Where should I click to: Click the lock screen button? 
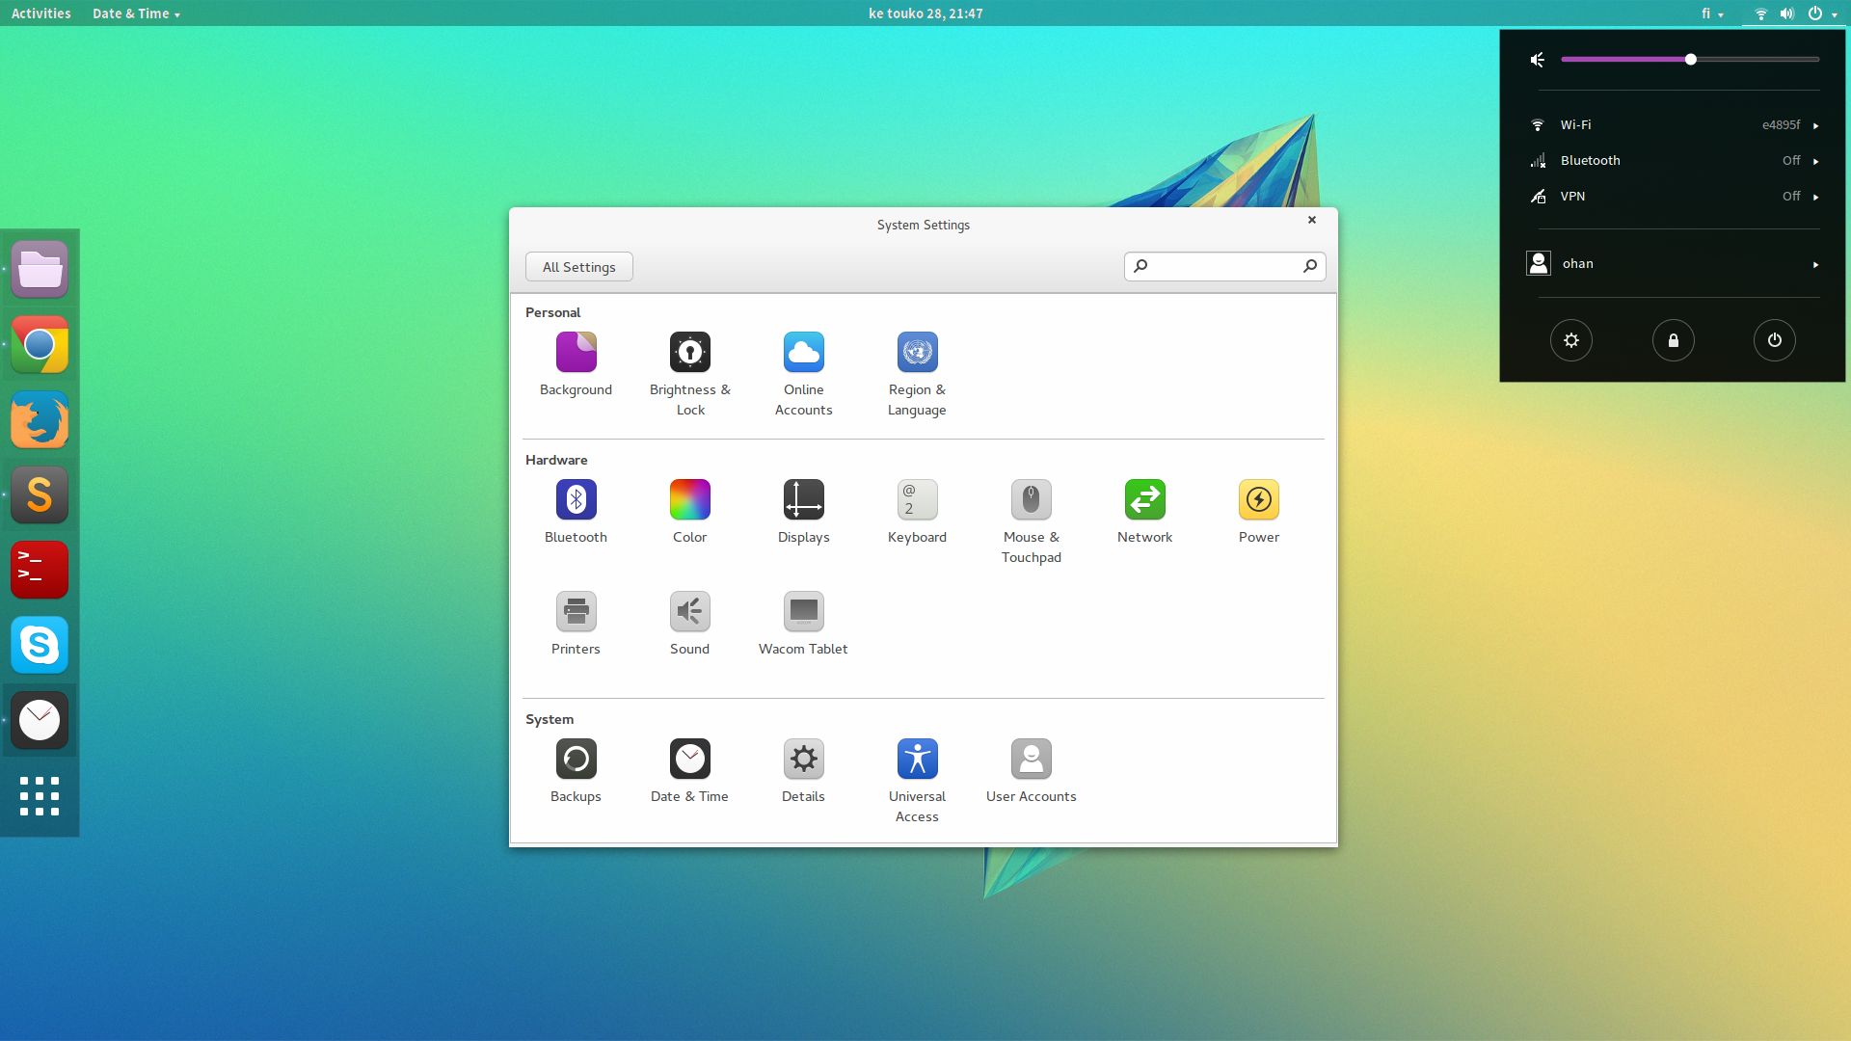tap(1673, 340)
